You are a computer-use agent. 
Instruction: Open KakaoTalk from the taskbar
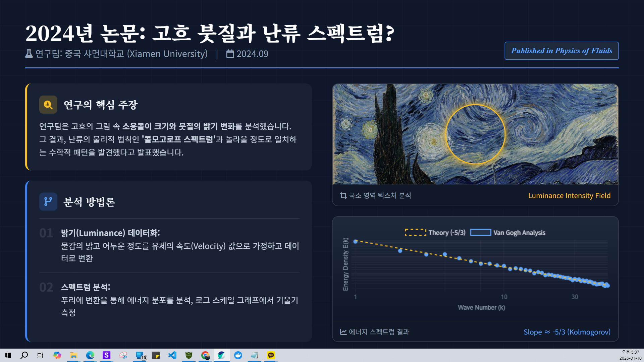click(x=271, y=355)
